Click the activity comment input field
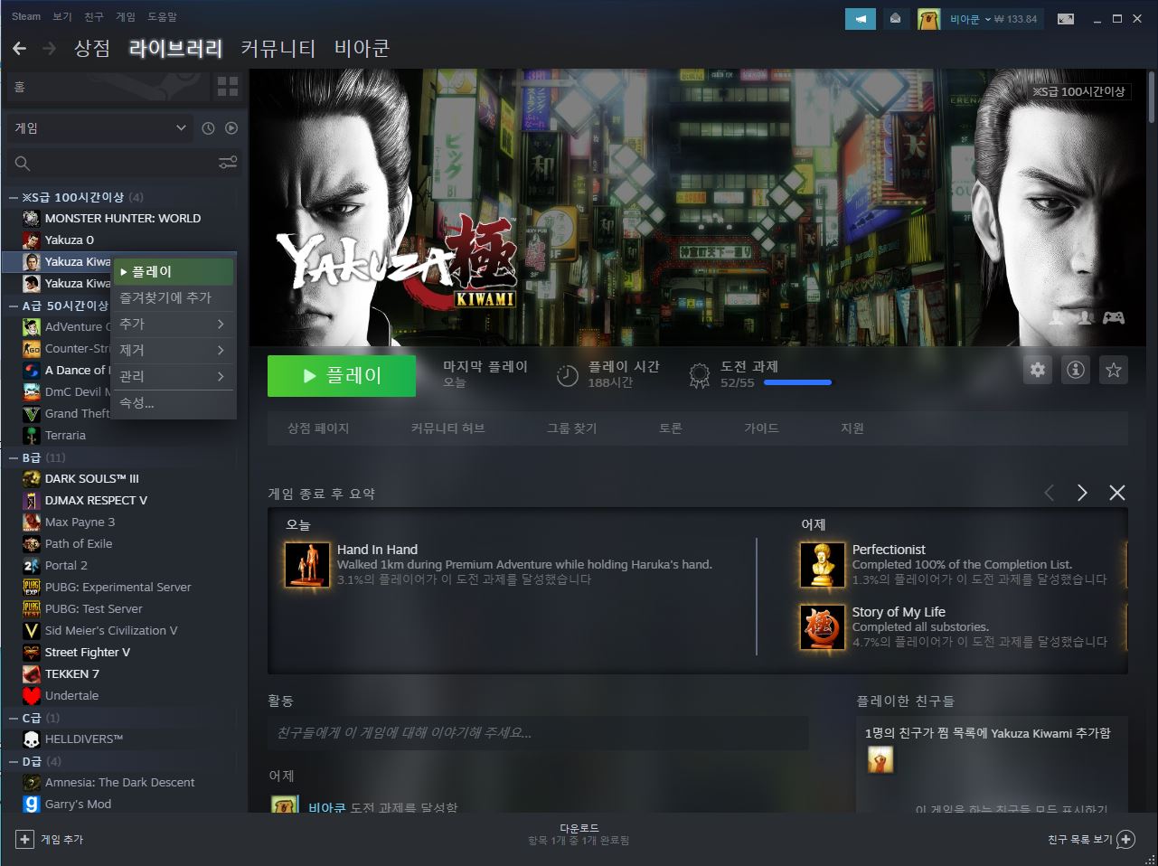Image resolution: width=1158 pixels, height=866 pixels. click(x=538, y=732)
